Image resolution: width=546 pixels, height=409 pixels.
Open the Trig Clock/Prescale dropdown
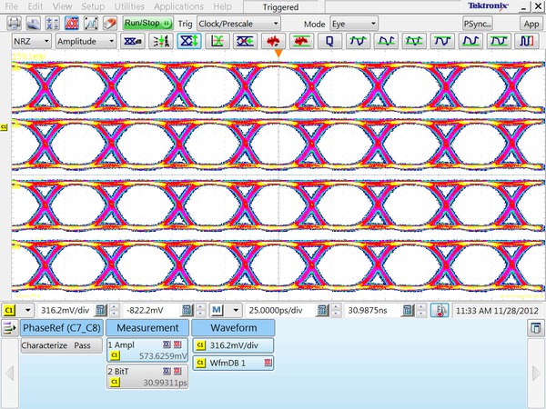click(237, 23)
